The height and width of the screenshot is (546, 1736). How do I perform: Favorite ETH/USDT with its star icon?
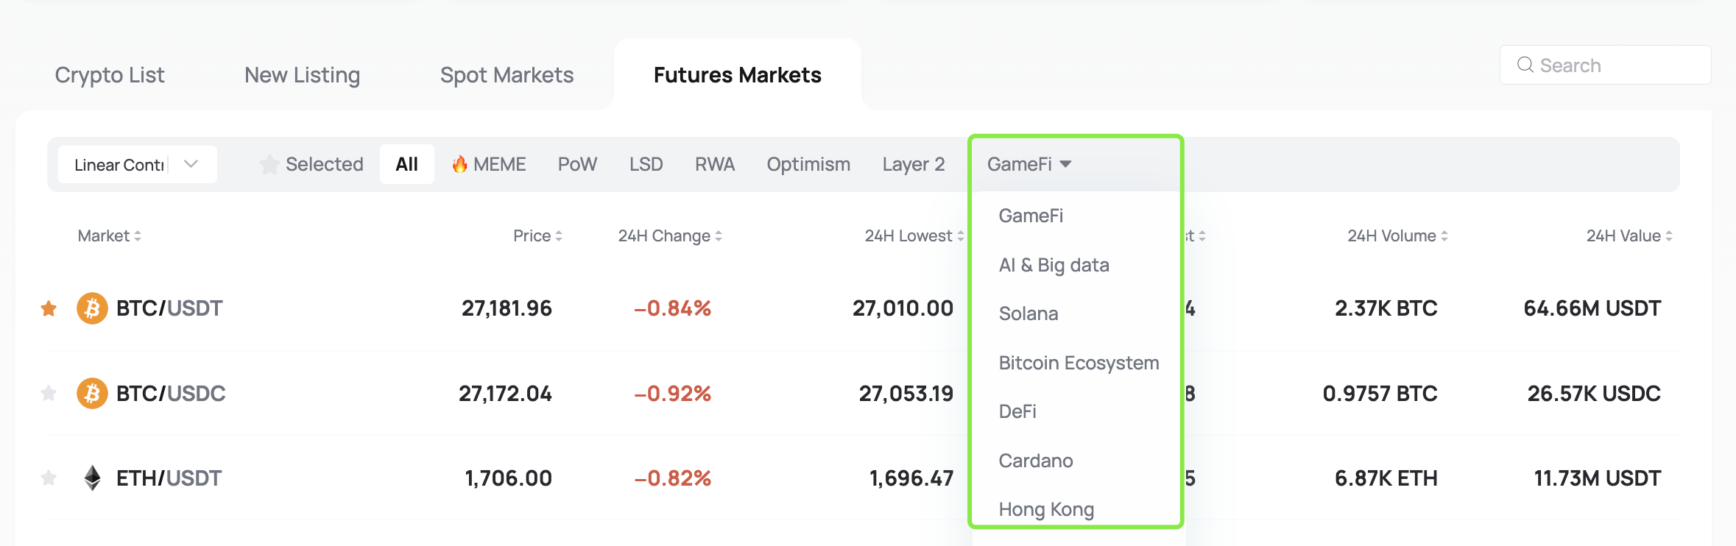click(x=49, y=478)
